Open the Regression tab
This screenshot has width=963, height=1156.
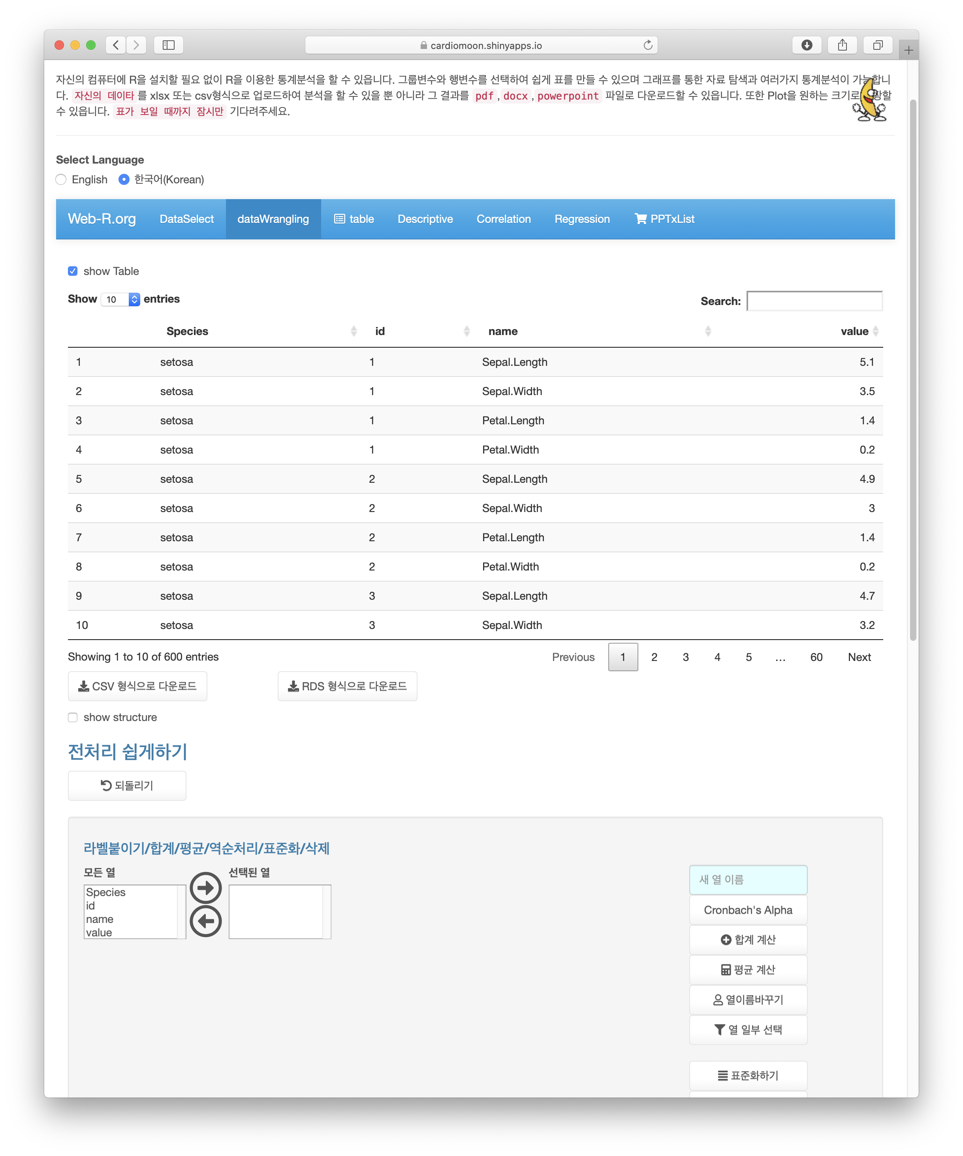coord(582,219)
